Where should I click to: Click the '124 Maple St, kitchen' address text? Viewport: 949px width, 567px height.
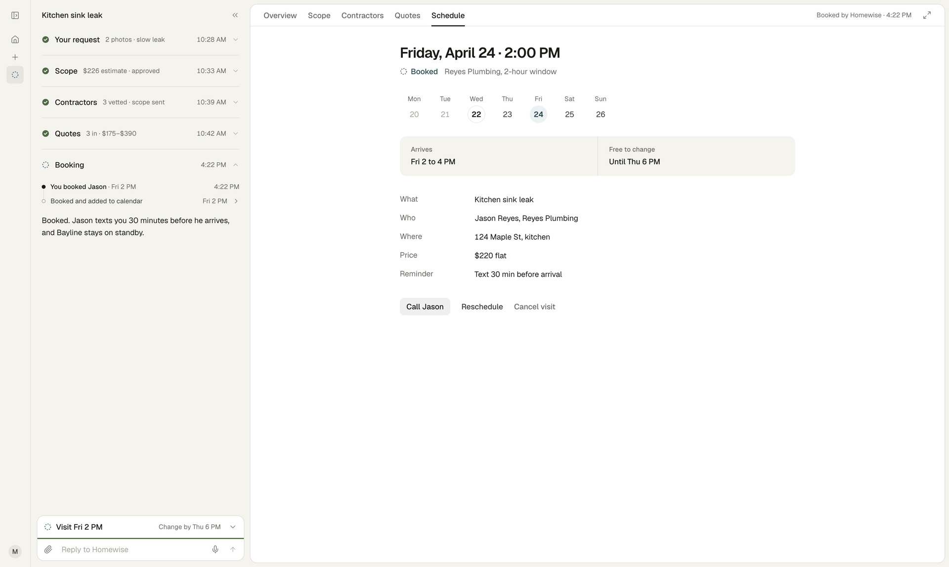click(512, 237)
